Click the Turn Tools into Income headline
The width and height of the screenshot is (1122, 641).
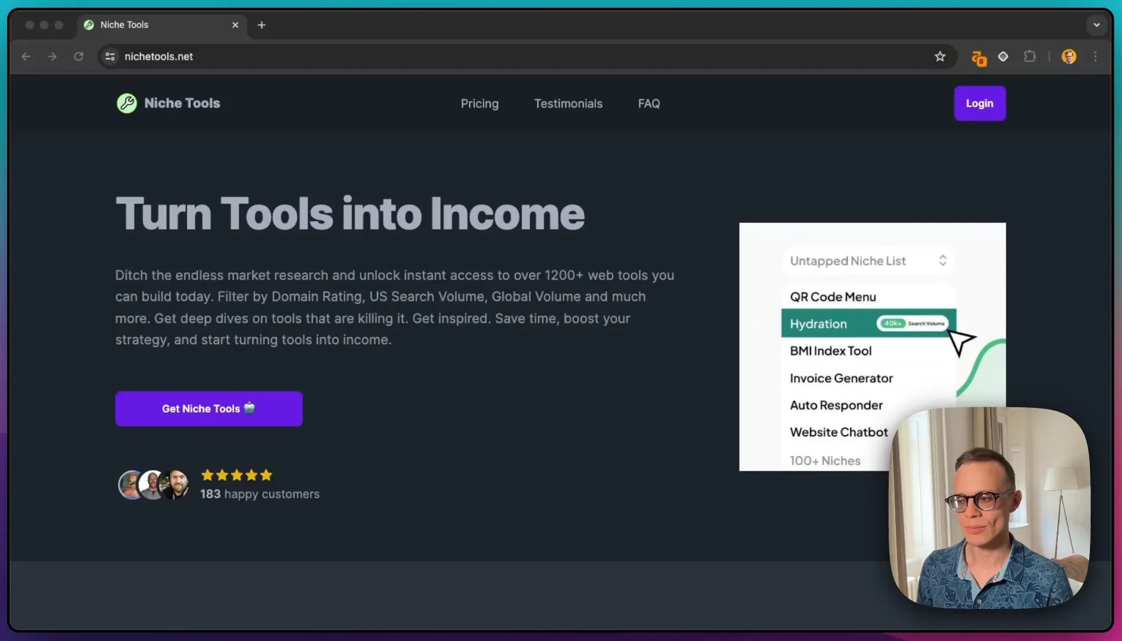(x=350, y=214)
